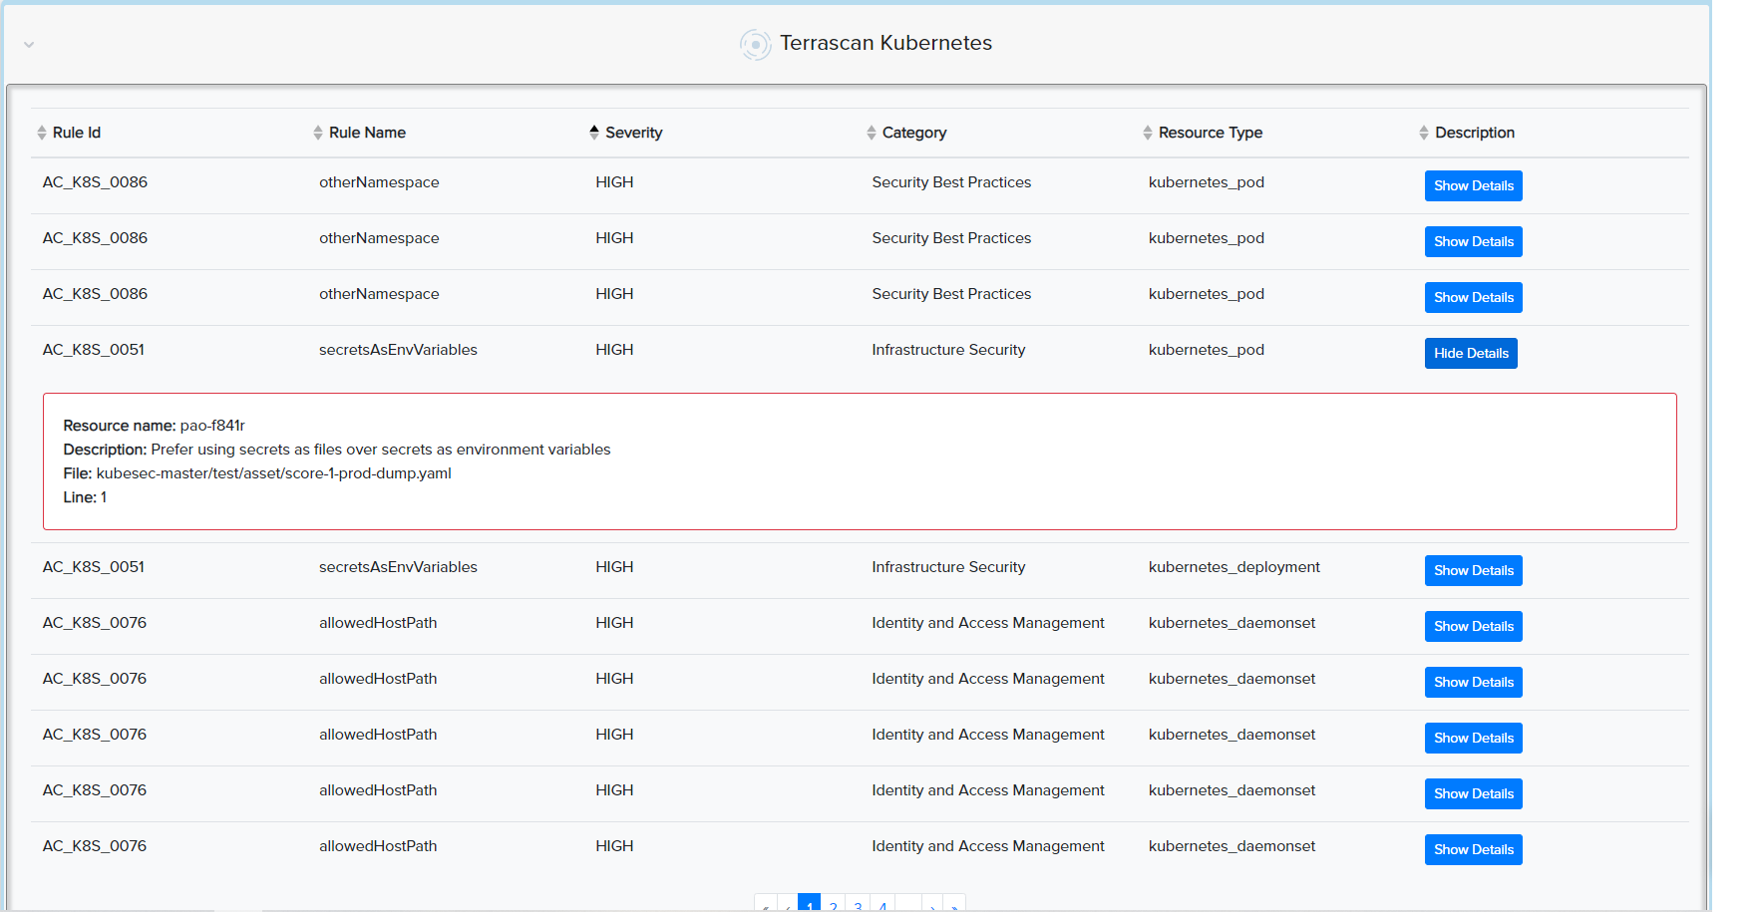Click Infrastructure Security in kubernetes_deployment row
The width and height of the screenshot is (1762, 912).
[948, 567]
